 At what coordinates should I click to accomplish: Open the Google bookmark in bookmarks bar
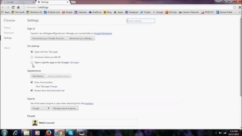158,12
